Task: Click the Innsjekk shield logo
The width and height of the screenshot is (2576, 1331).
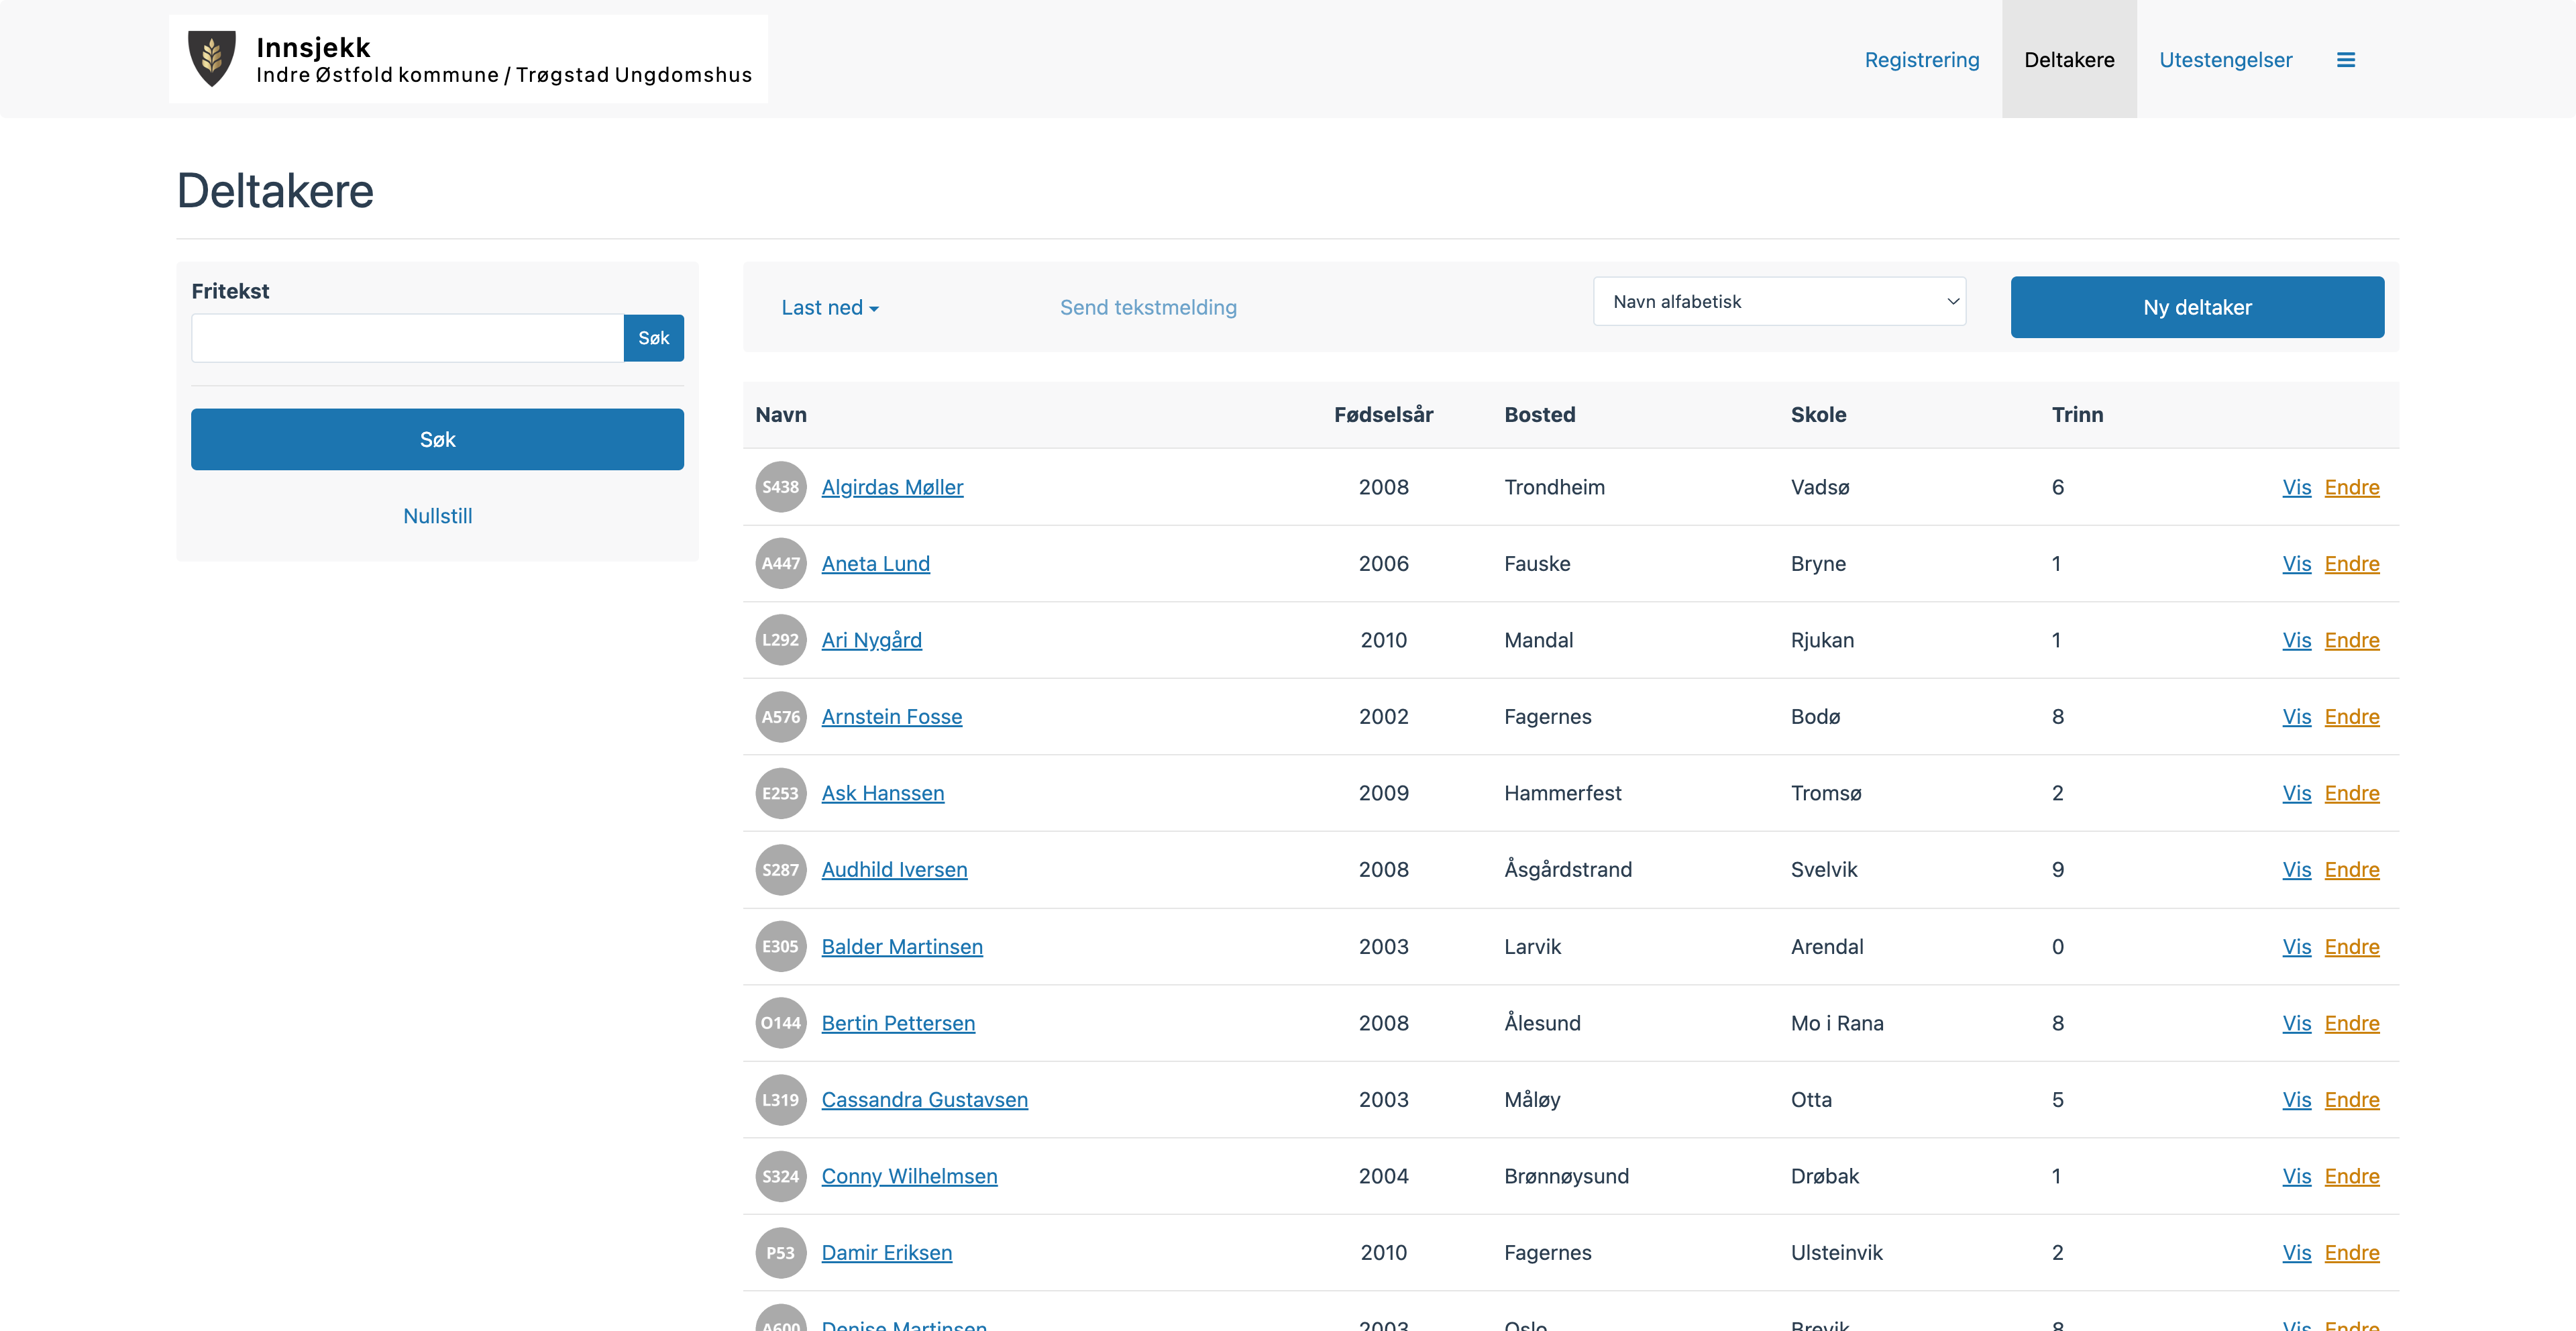Action: click(x=212, y=59)
